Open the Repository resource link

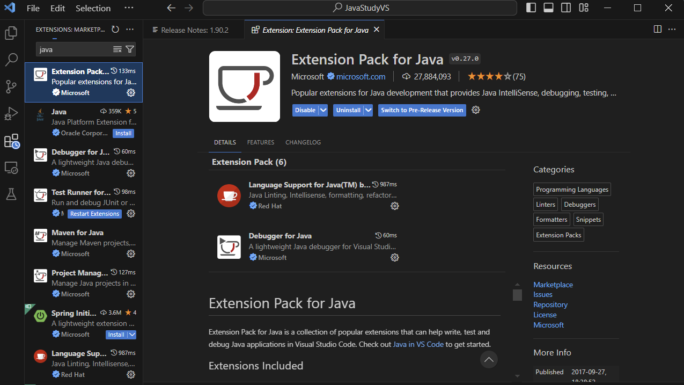[550, 304]
